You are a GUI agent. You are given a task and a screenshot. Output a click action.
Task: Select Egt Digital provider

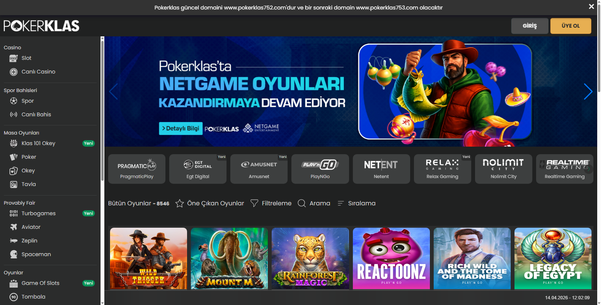[x=198, y=169]
